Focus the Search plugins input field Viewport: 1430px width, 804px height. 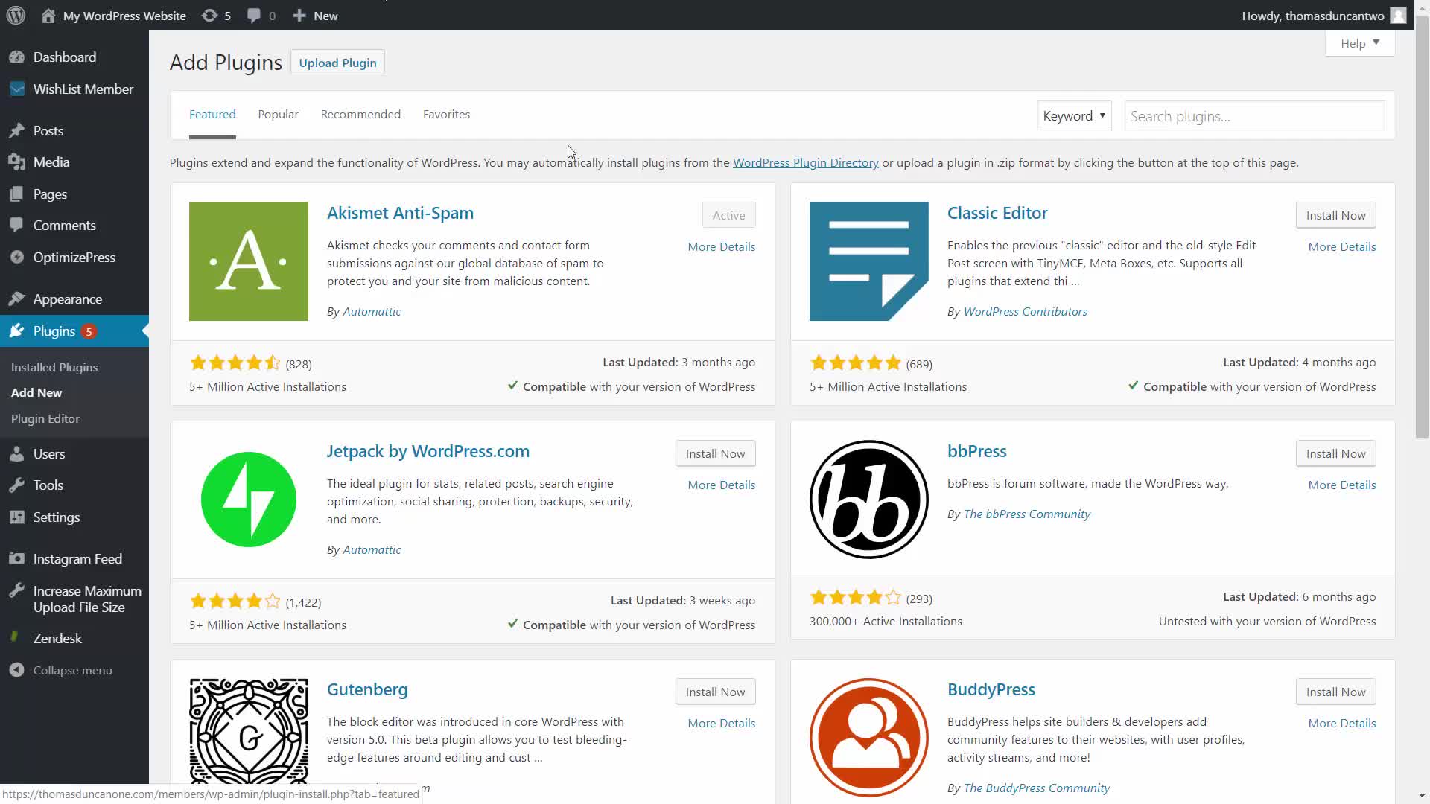pos(1254,116)
